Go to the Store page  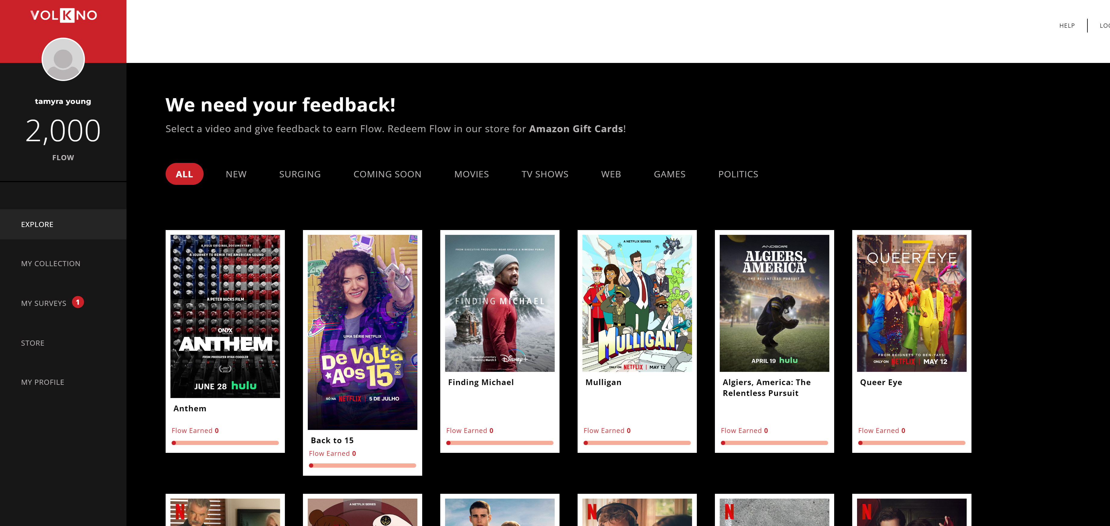[33, 343]
